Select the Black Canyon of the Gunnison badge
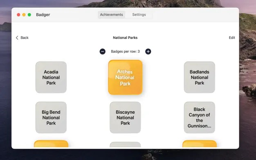This screenshot has width=256, height=160. [x=199, y=117]
